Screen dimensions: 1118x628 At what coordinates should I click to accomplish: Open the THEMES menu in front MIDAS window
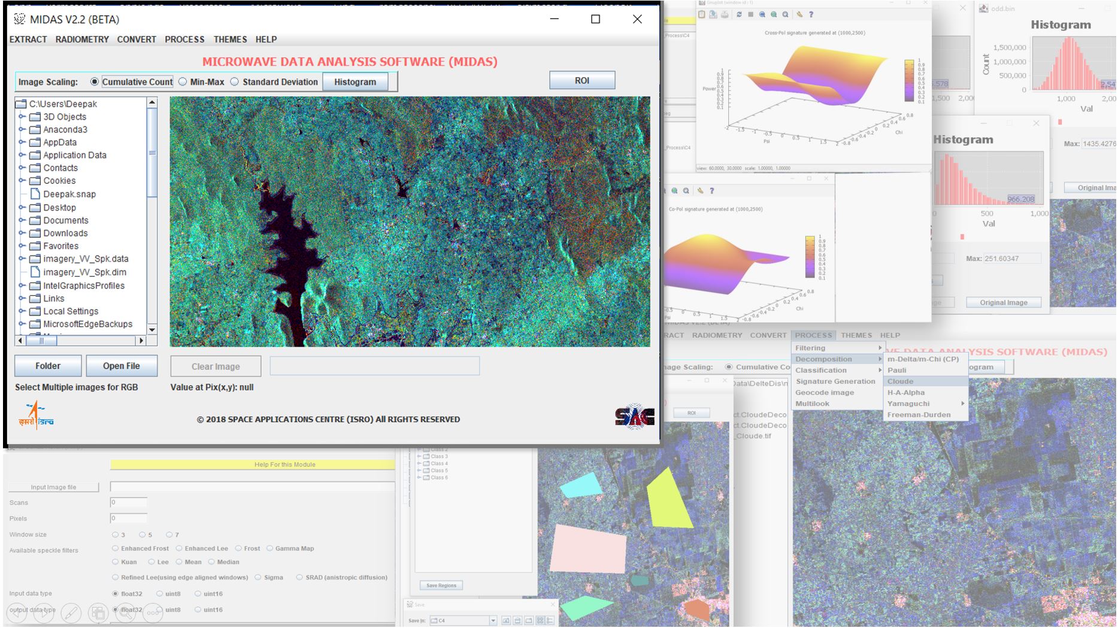pyautogui.click(x=230, y=40)
